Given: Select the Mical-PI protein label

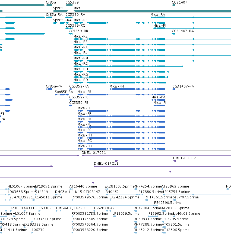Looking at the screenshot, I should [160, 103].
